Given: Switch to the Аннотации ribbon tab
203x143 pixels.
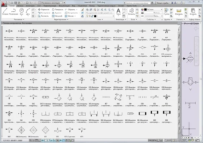Looking at the screenshot, I should pos(30,6).
